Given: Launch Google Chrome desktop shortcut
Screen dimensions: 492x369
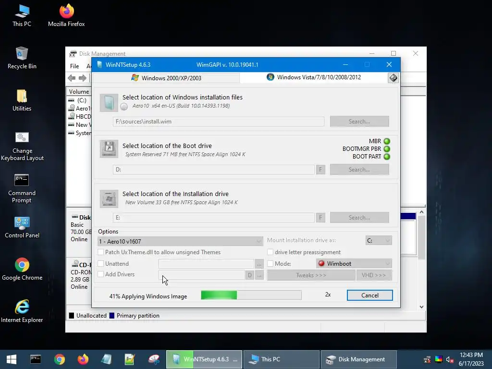Looking at the screenshot, I should tap(22, 269).
